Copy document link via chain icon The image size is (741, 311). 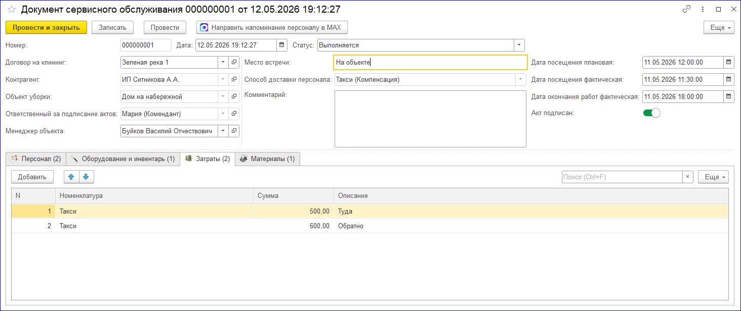pyautogui.click(x=687, y=9)
